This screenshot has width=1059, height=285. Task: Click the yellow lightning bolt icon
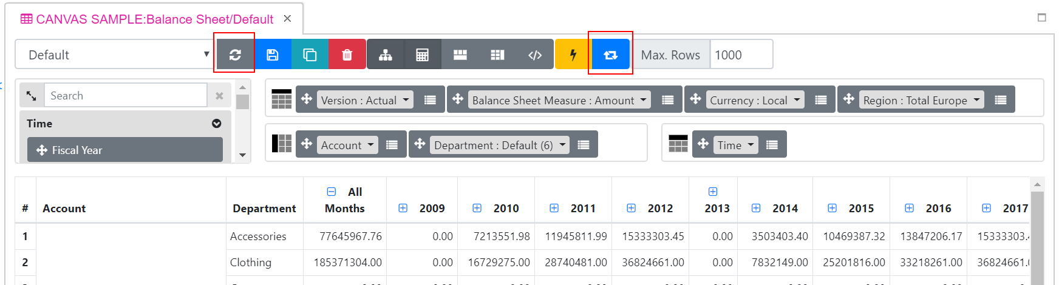pos(573,55)
